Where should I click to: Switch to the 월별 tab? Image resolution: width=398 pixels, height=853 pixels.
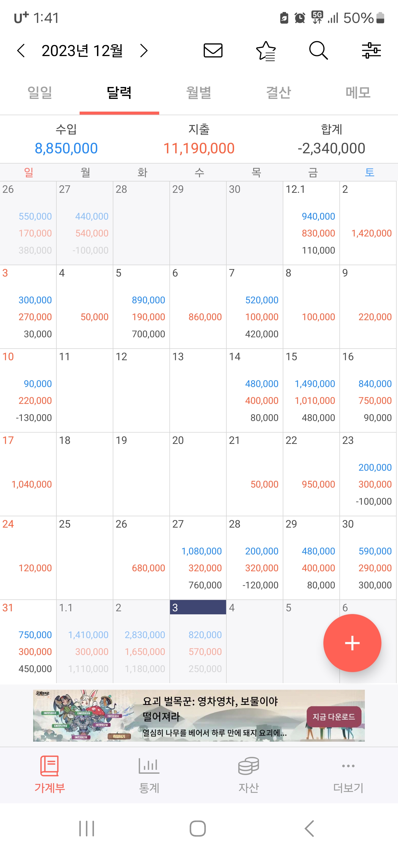[199, 92]
